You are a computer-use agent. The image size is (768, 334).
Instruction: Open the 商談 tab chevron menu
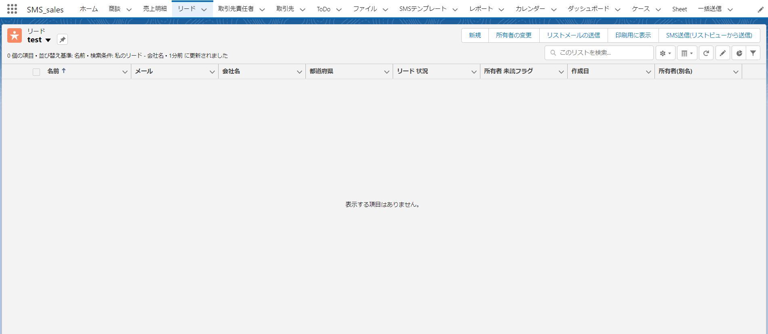tap(129, 9)
